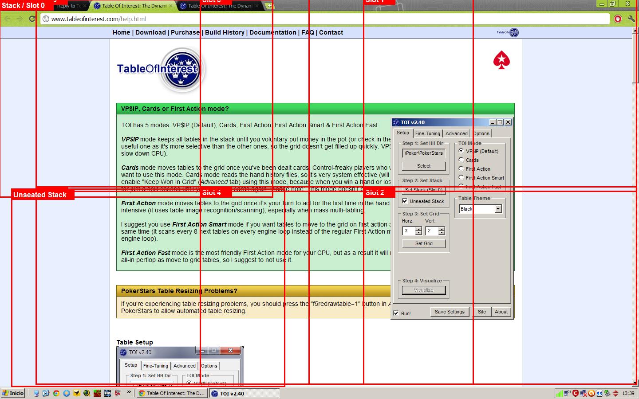Launch Chrome from quick launch bar
The image size is (639, 399).
click(x=56, y=393)
